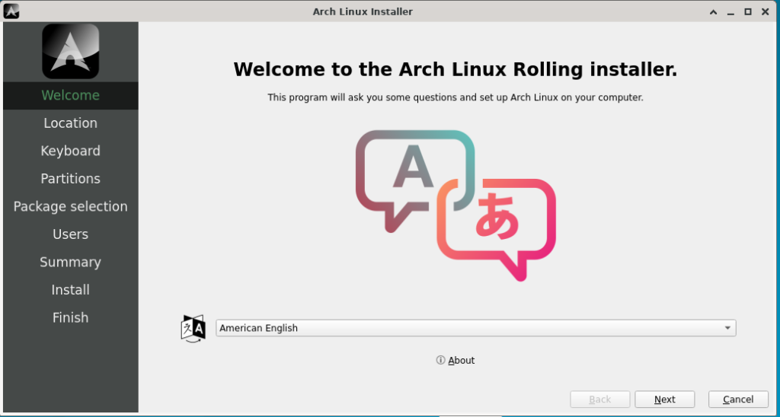Open the American English language dropdown

pyautogui.click(x=475, y=328)
